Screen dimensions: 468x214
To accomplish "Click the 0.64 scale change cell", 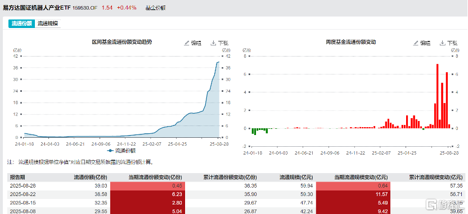I will pyautogui.click(x=353, y=186).
